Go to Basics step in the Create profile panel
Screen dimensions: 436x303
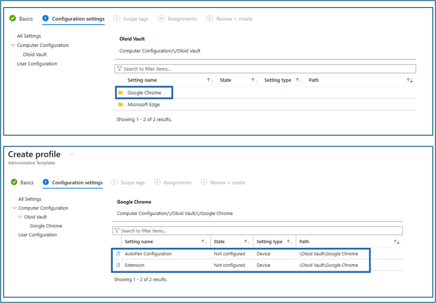[22, 182]
